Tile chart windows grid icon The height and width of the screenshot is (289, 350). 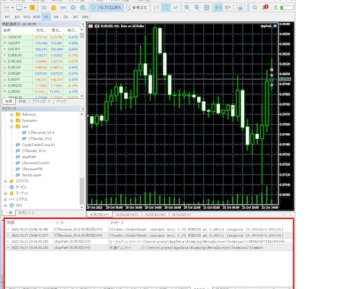tap(207, 8)
